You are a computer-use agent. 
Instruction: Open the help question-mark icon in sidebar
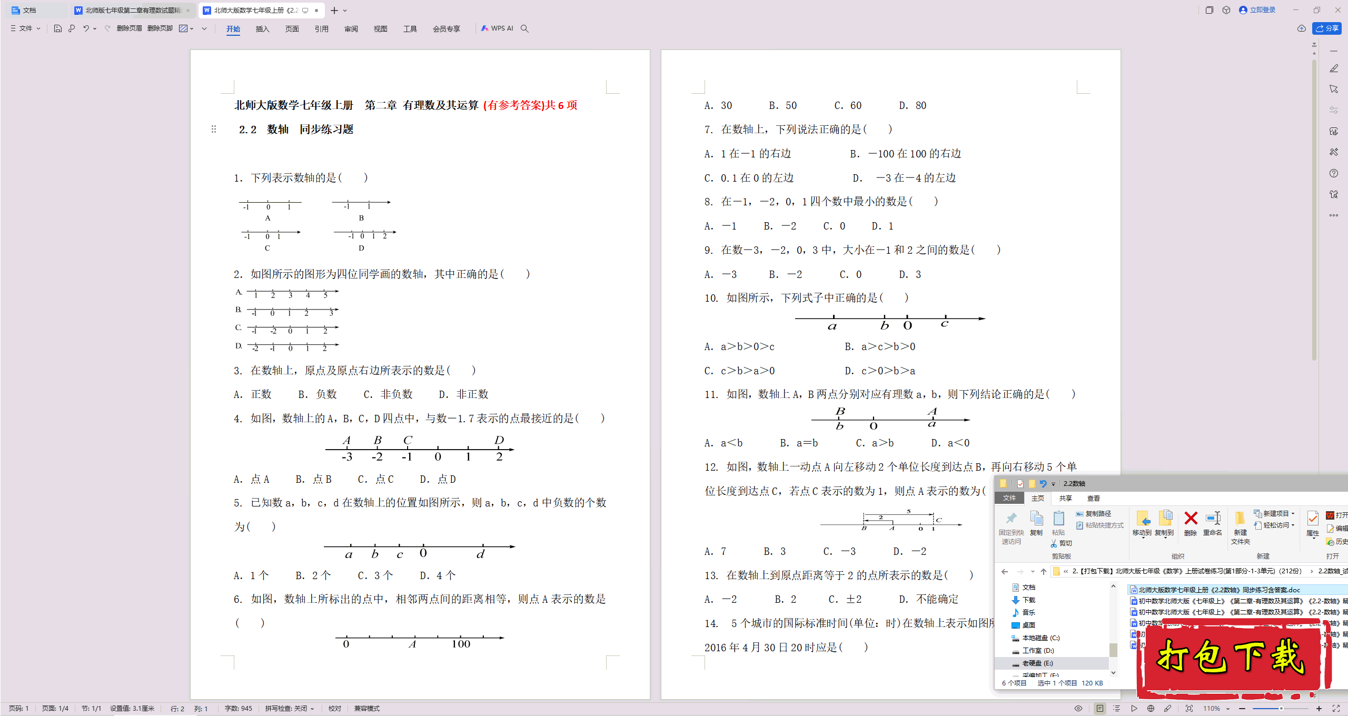pyautogui.click(x=1334, y=173)
